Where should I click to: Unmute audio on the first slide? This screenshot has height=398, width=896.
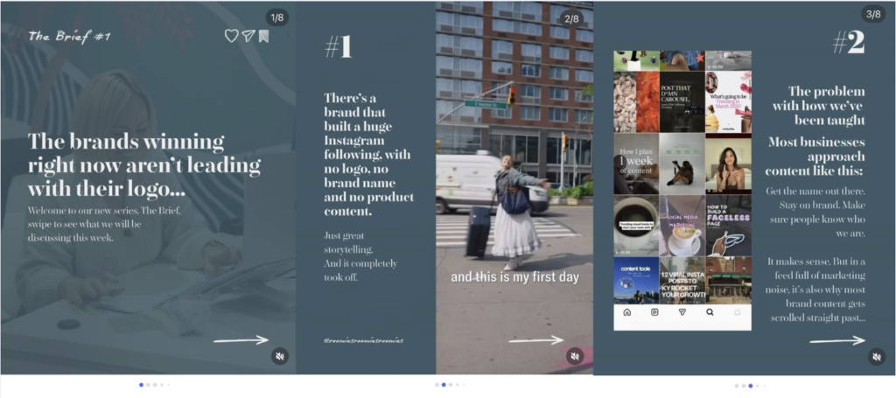(x=279, y=356)
